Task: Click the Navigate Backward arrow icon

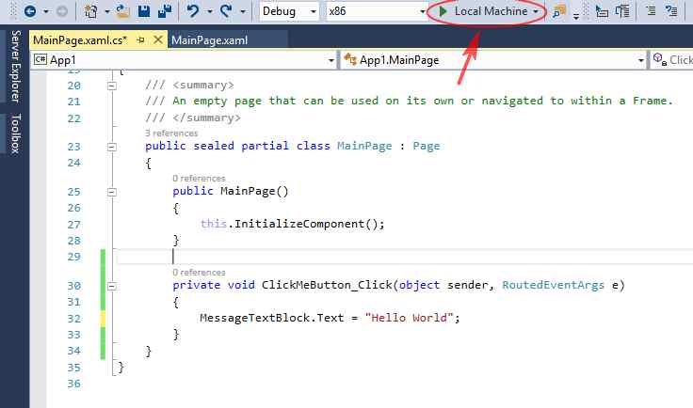Action: pos(30,11)
